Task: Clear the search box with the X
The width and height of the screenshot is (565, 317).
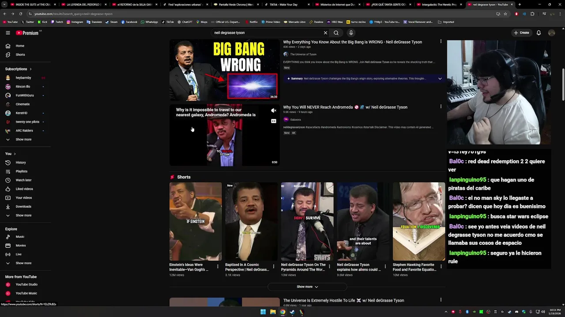Action: (x=325, y=33)
